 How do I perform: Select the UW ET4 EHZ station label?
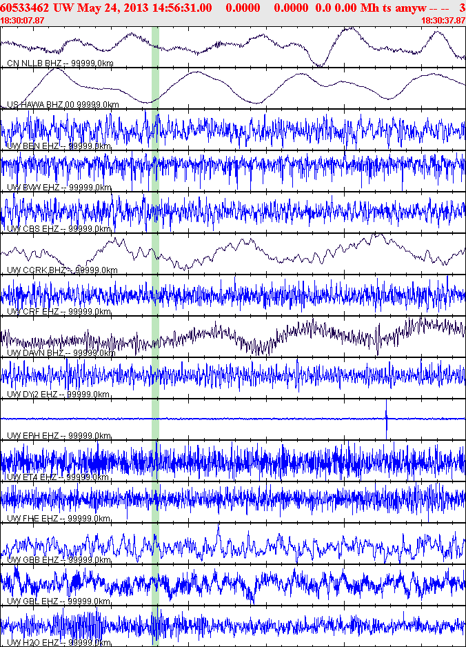tap(58, 477)
